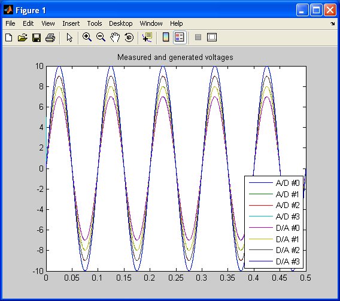Click the y-axis tick label 10
Image resolution: width=340 pixels, height=301 pixels.
(40, 66)
